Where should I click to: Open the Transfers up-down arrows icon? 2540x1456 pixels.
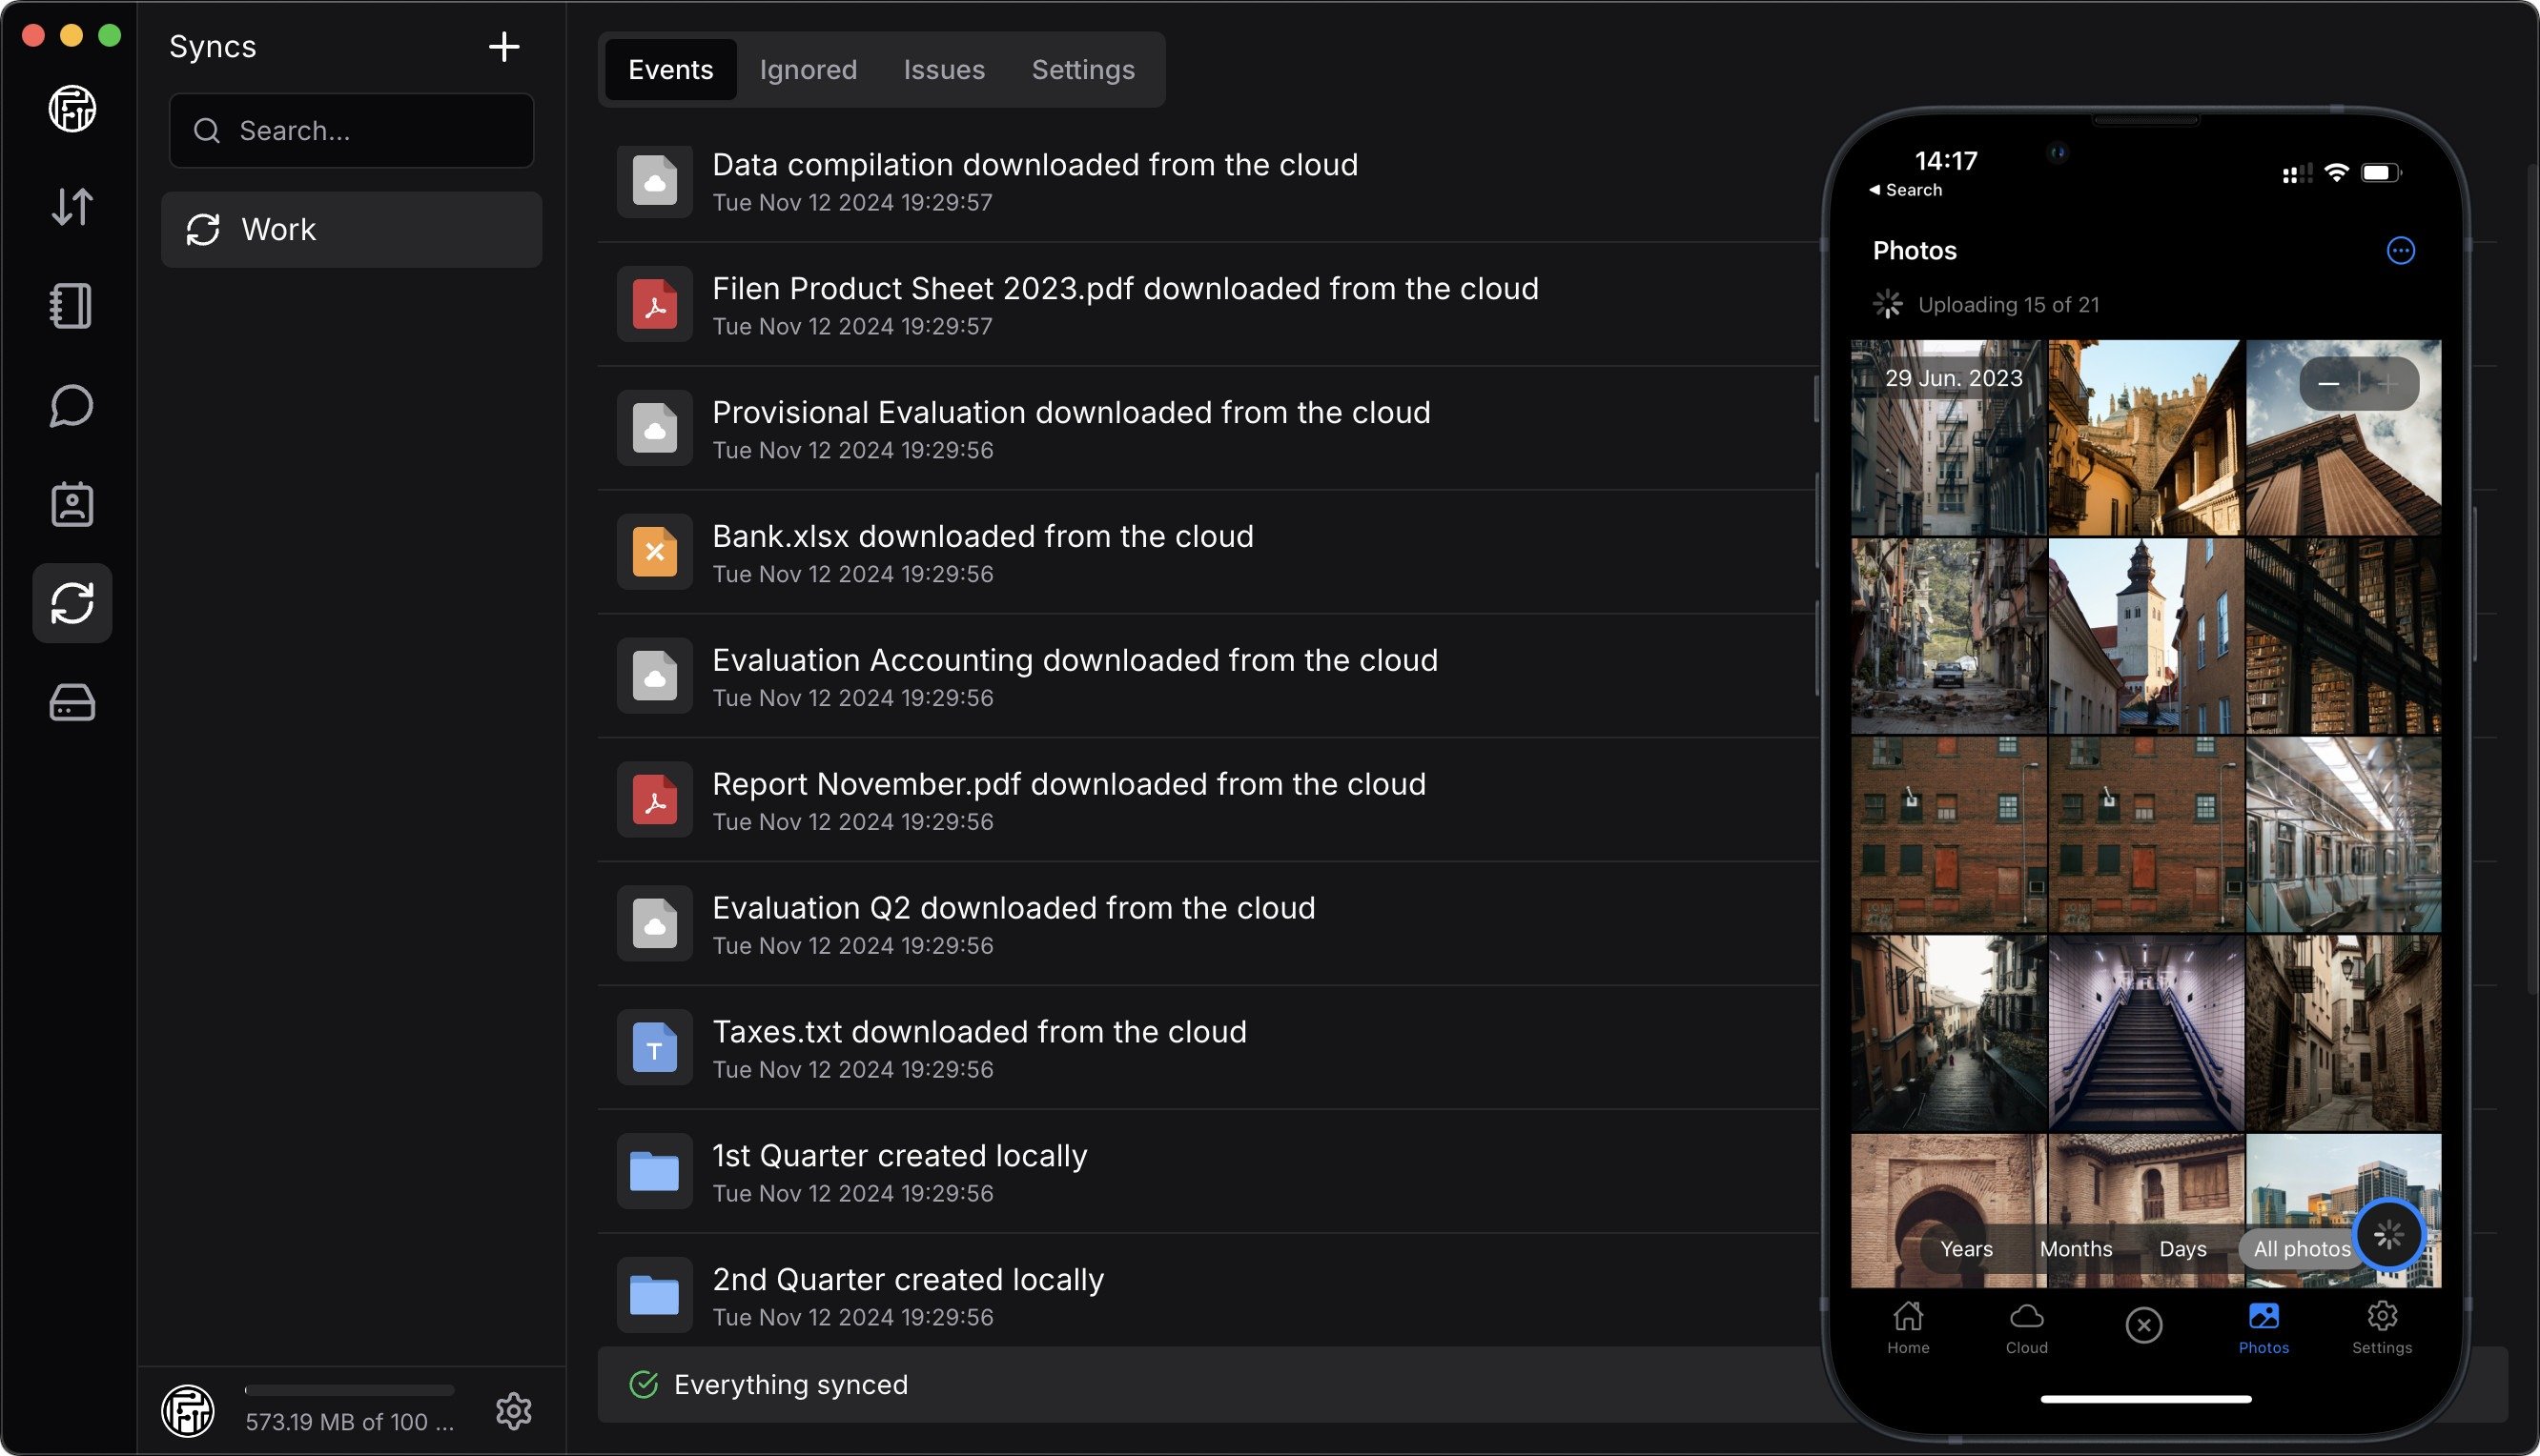point(72,207)
